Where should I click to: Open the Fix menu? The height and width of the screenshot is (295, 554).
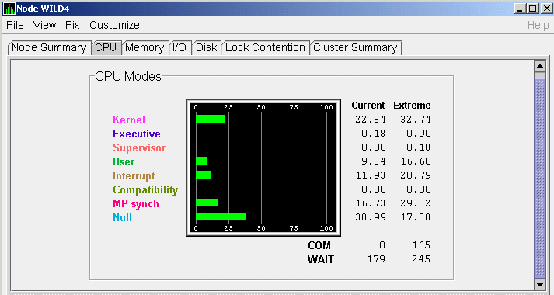click(72, 25)
